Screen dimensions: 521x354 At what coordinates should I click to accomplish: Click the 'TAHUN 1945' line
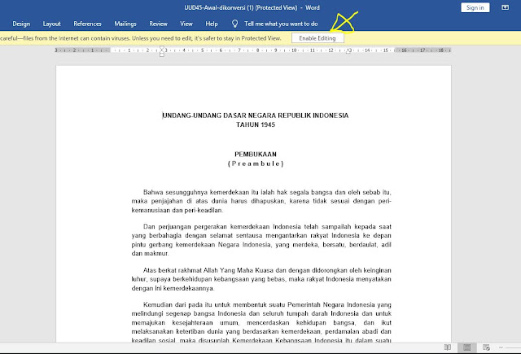tap(256, 125)
